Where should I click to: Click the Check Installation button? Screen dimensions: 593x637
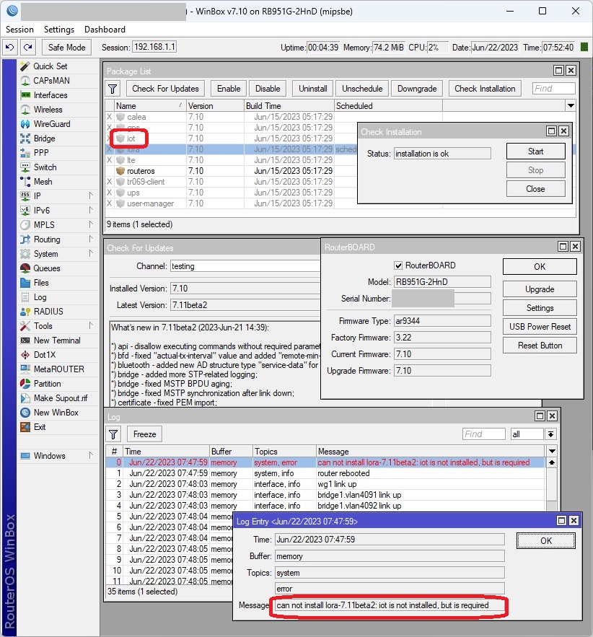point(485,89)
